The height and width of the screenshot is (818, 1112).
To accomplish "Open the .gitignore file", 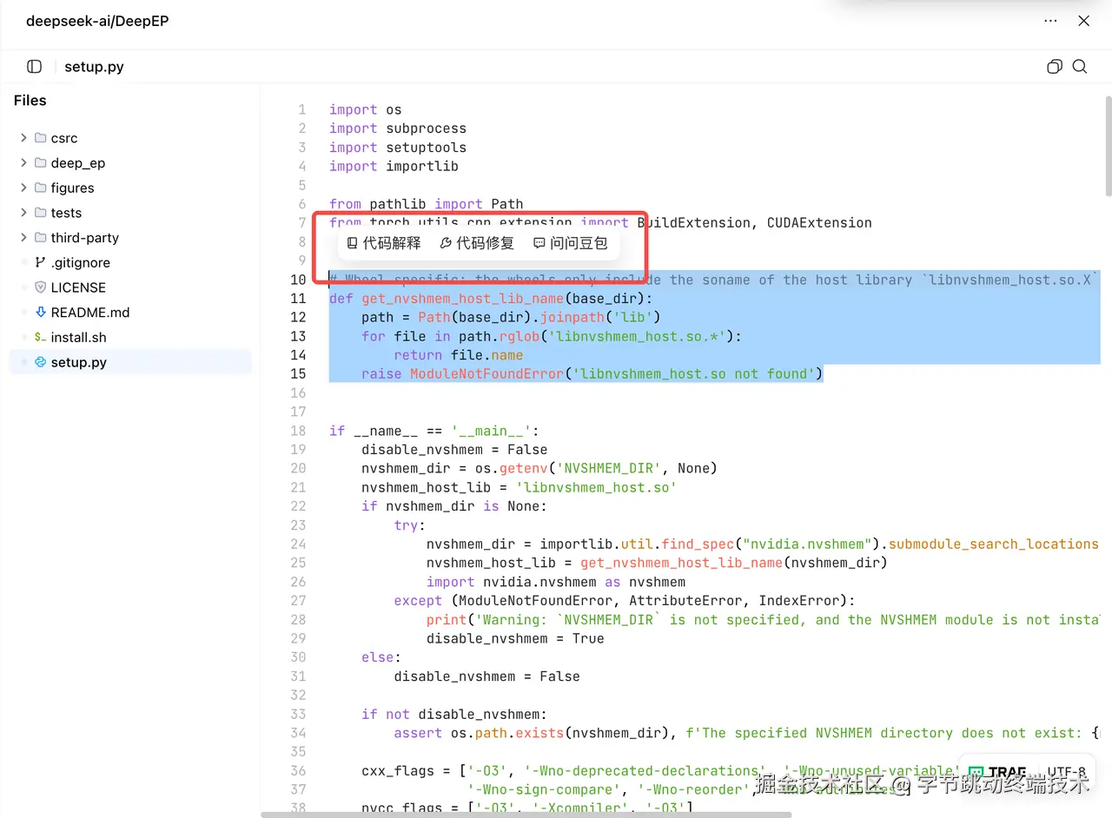I will click(x=130, y=262).
